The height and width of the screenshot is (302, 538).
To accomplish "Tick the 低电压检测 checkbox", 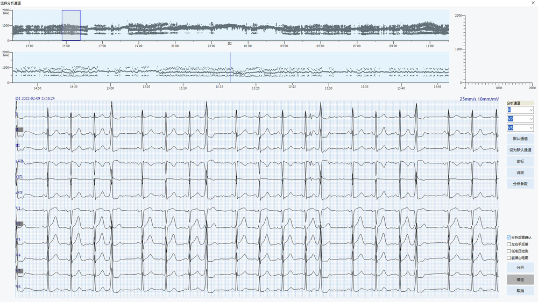I will tap(509, 251).
